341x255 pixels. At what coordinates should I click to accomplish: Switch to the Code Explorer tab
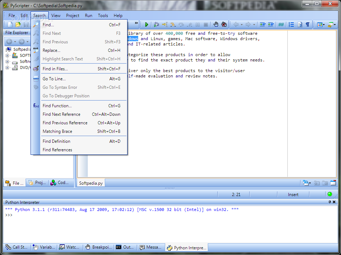(x=60, y=183)
